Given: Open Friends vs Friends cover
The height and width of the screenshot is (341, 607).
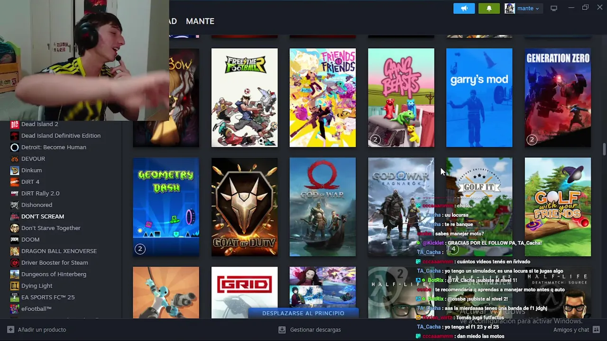Looking at the screenshot, I should pyautogui.click(x=322, y=98).
